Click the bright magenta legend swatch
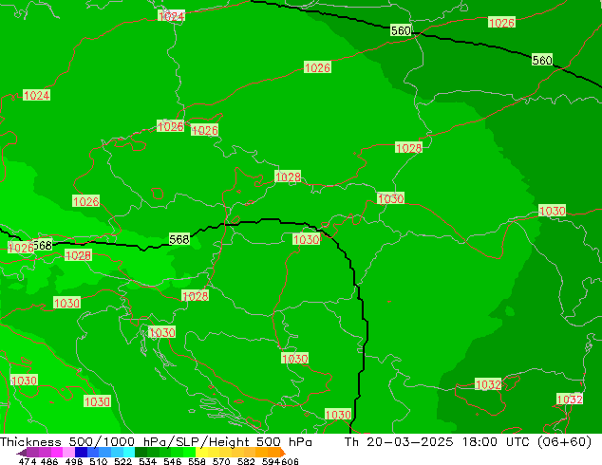This screenshot has width=602, height=465. pos(57,453)
